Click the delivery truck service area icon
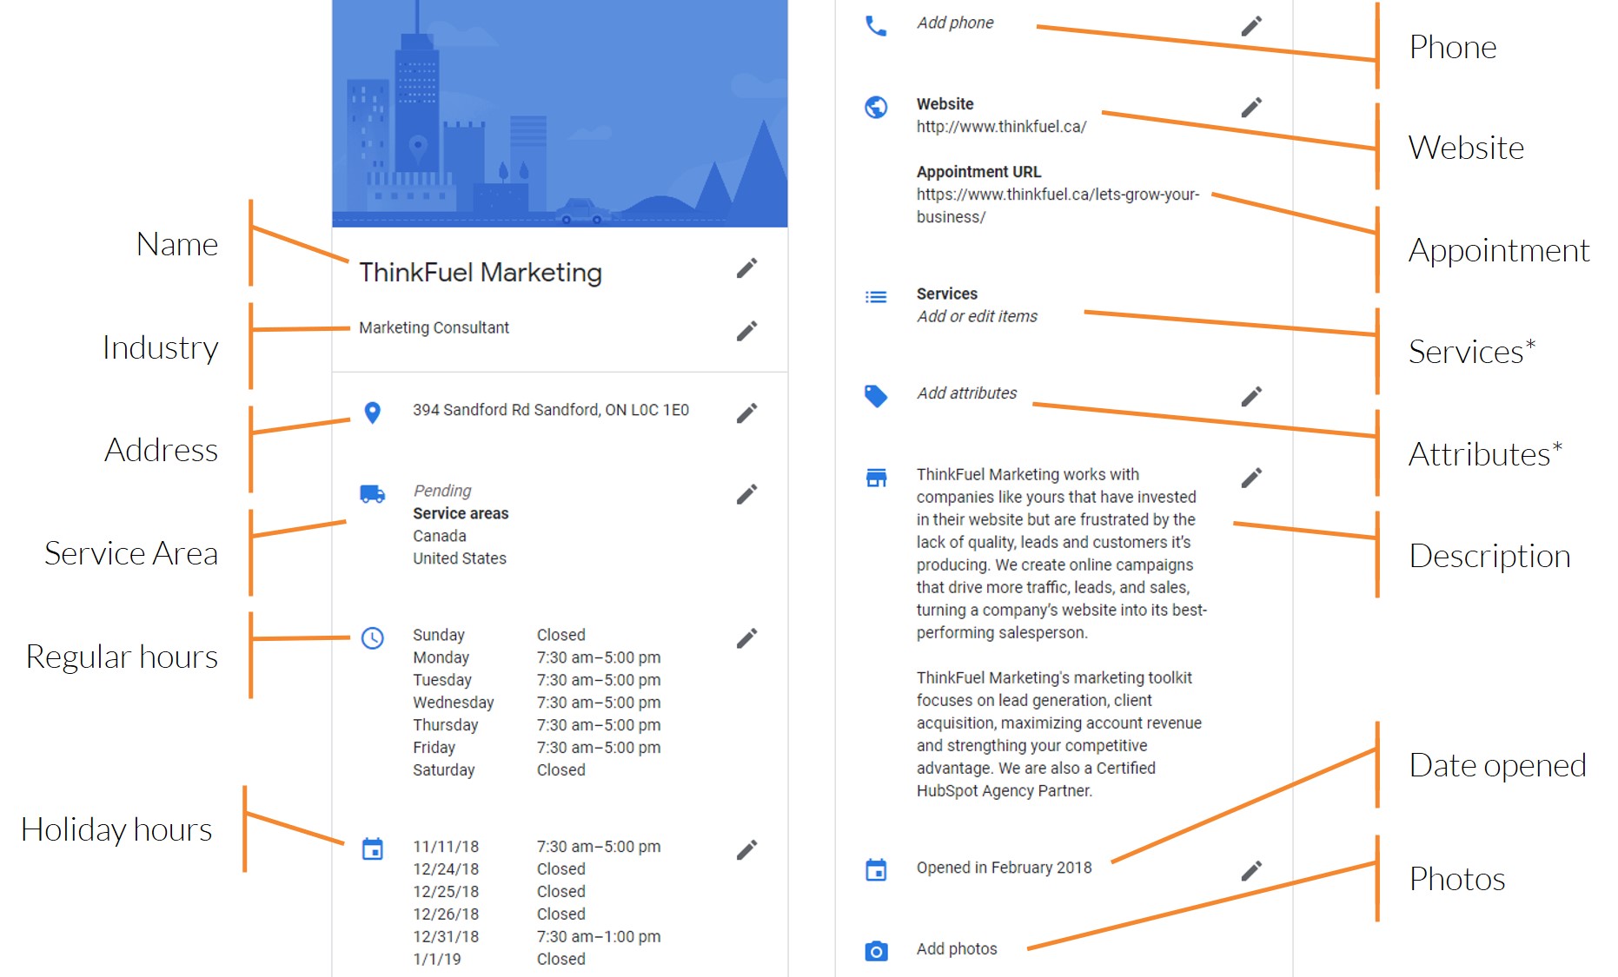Image resolution: width=1618 pixels, height=977 pixels. [x=373, y=494]
